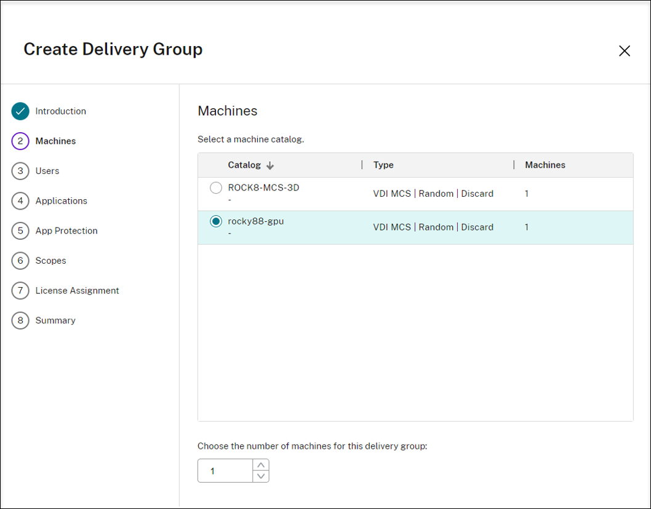Select the ROCK8-MCS-3D catalog radio button
Viewport: 651px width, 509px height.
215,187
